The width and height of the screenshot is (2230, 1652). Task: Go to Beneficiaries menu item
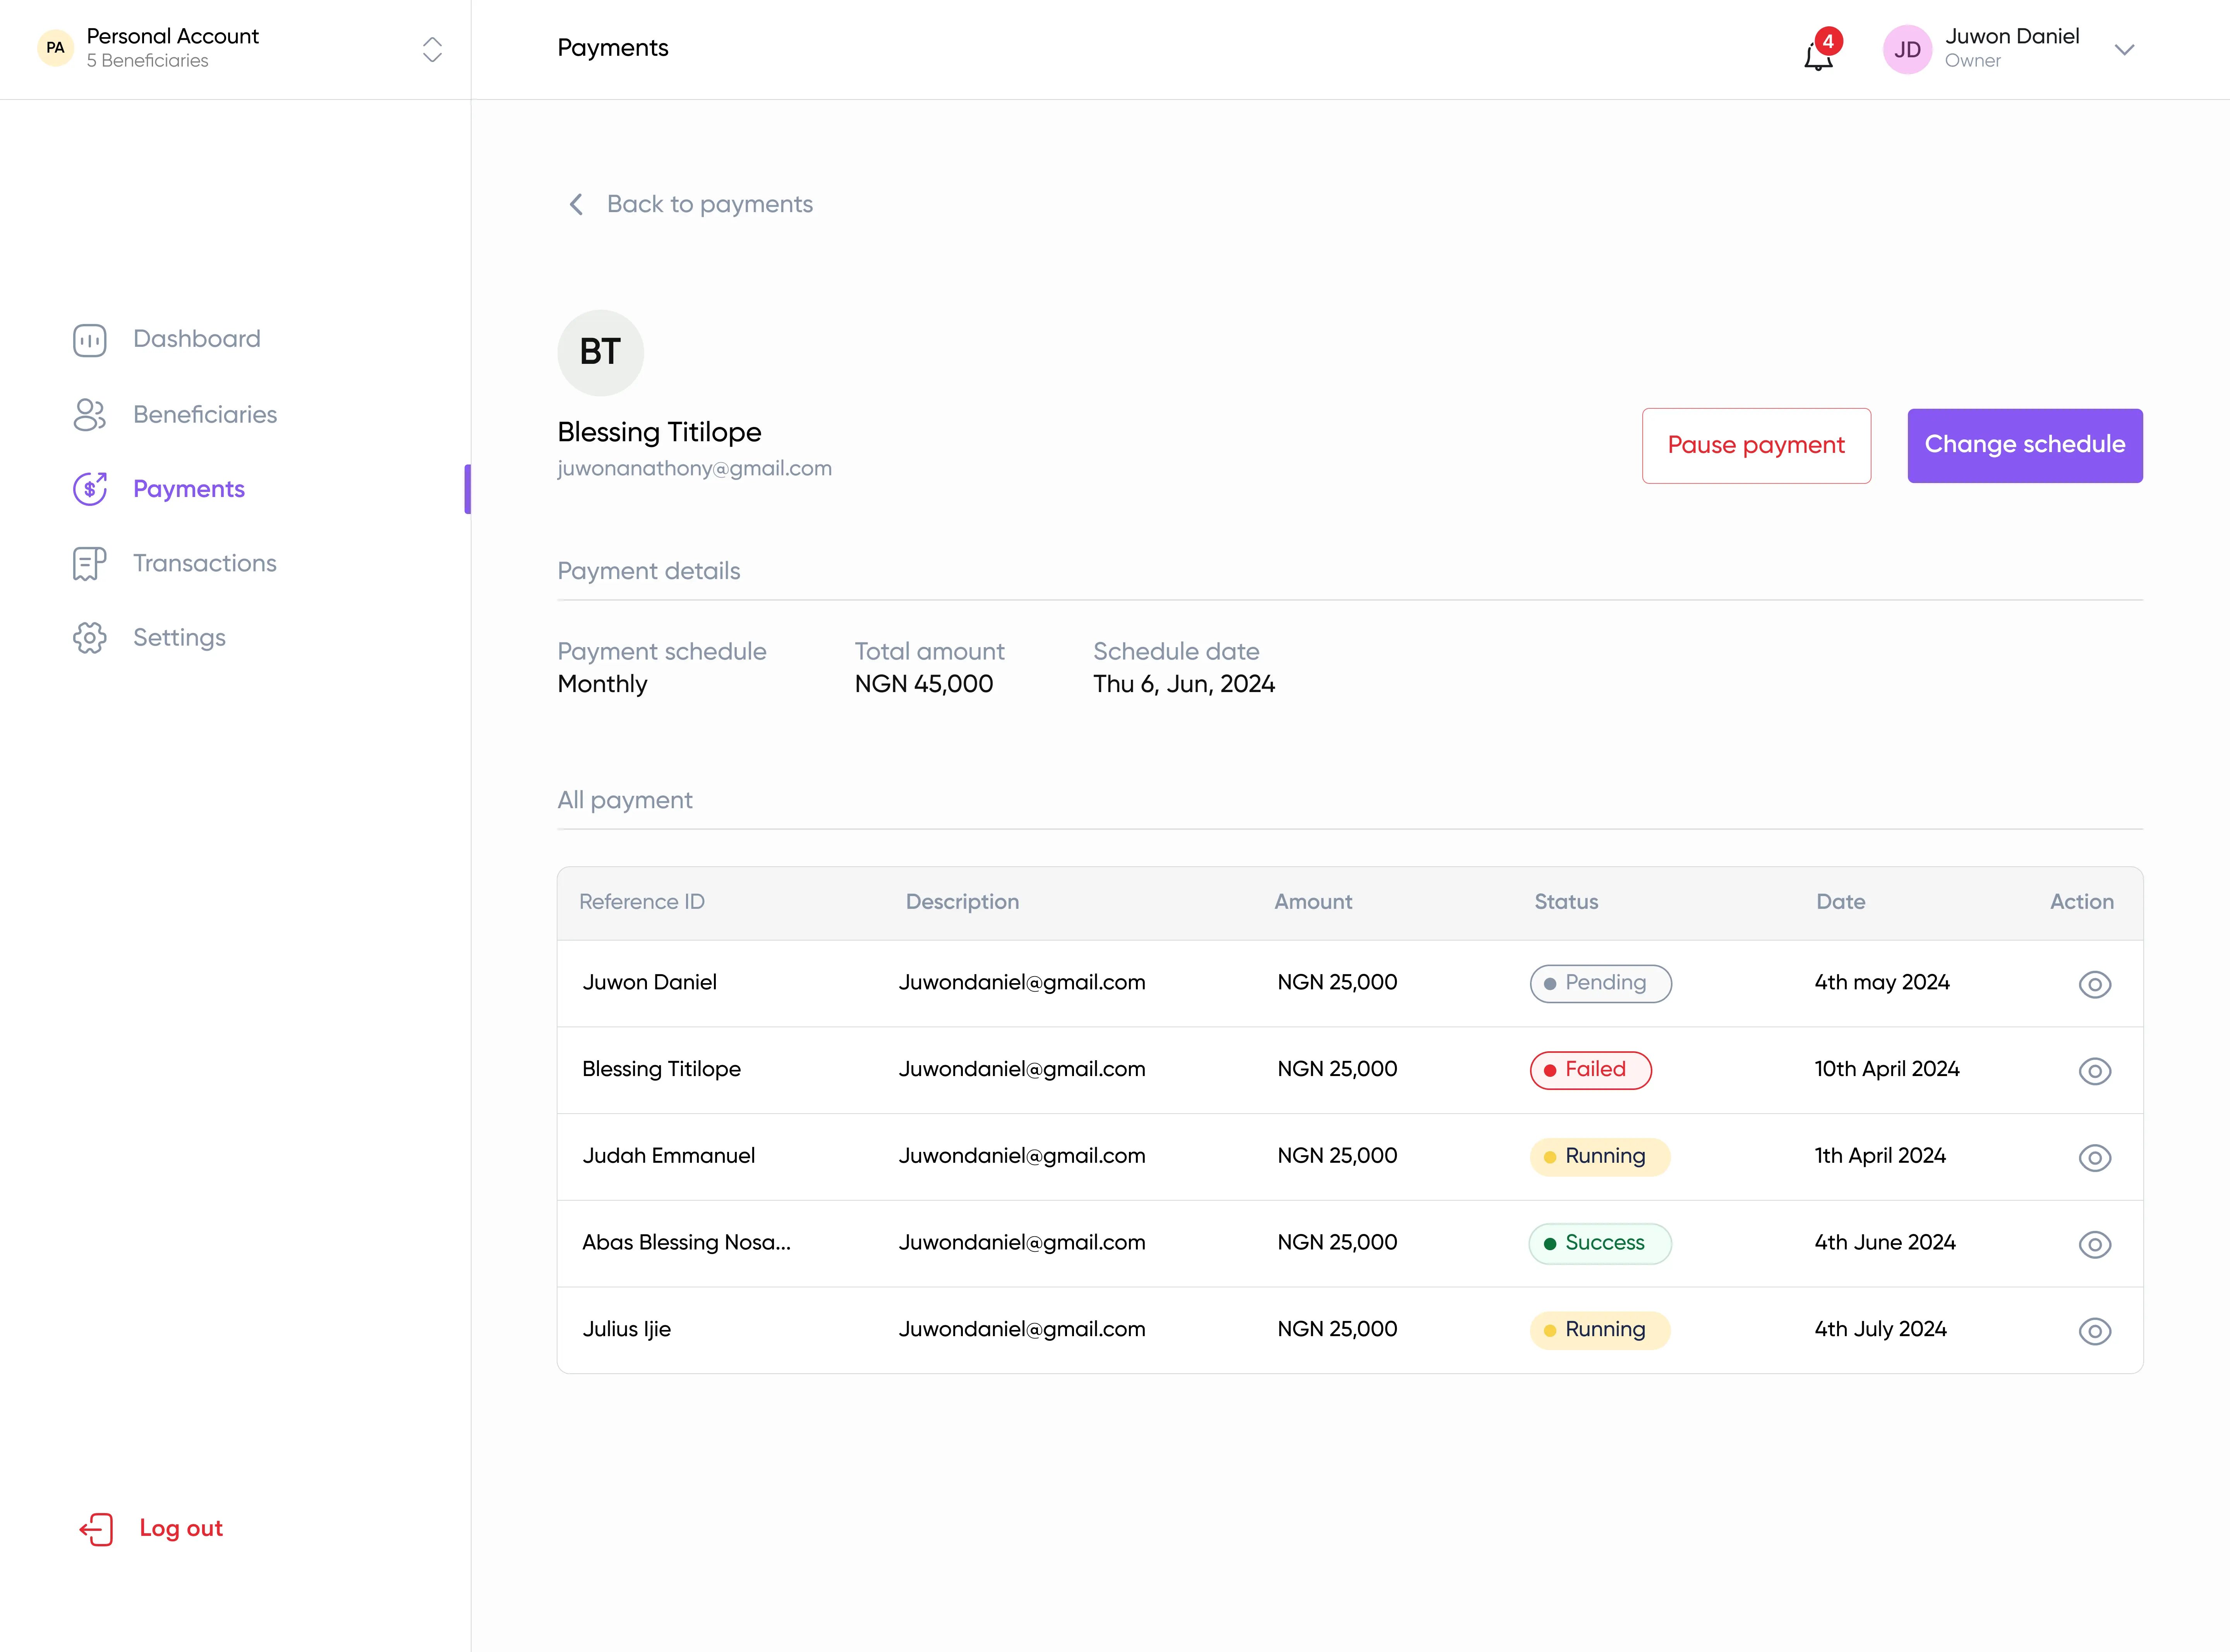click(205, 414)
